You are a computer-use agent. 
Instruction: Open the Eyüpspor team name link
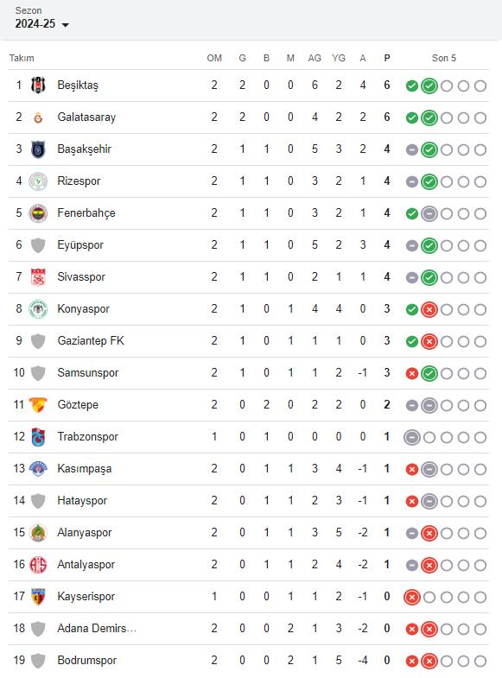coord(80,244)
